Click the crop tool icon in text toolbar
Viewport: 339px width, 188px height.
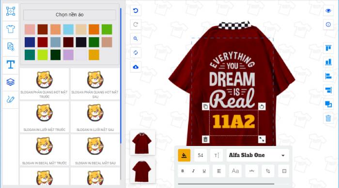click(268, 171)
